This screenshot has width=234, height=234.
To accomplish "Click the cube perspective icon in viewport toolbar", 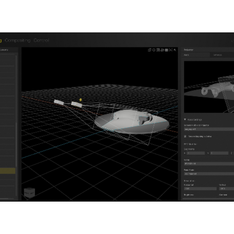I will click(x=149, y=50).
